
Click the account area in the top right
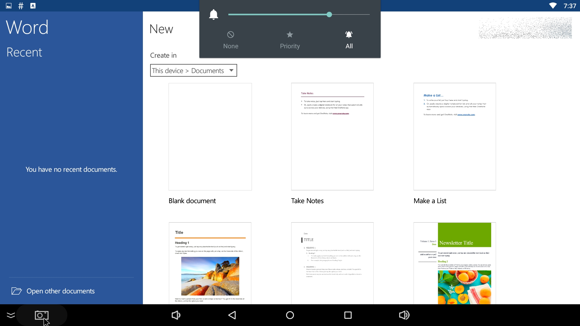(525, 28)
